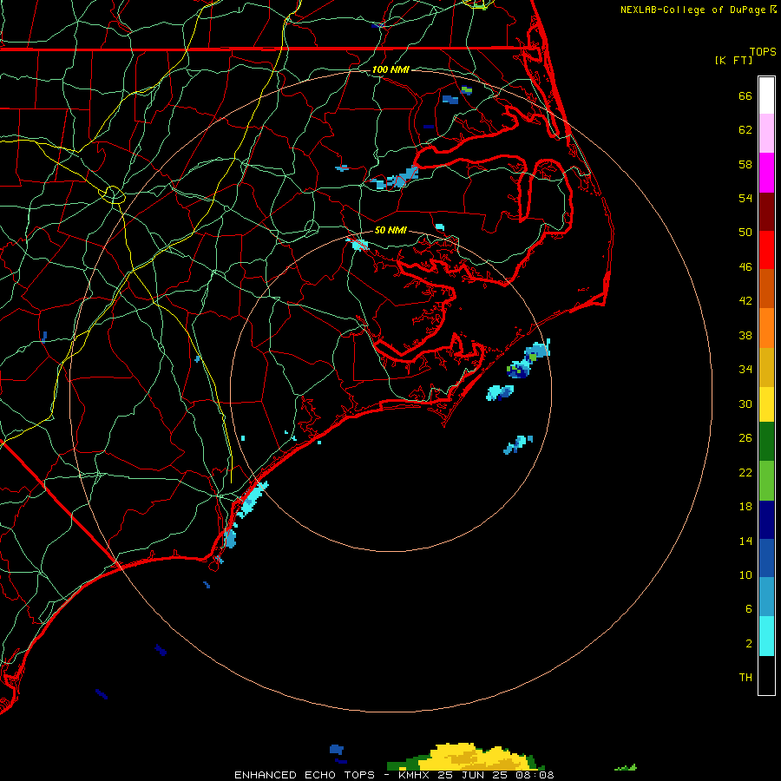781x781 pixels.
Task: Click the light pink legend swatch
Action: click(x=766, y=133)
